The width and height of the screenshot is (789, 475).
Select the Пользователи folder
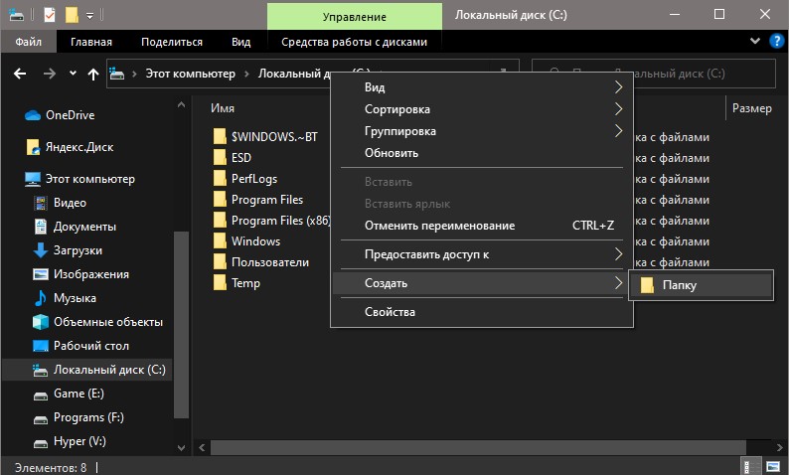(270, 262)
